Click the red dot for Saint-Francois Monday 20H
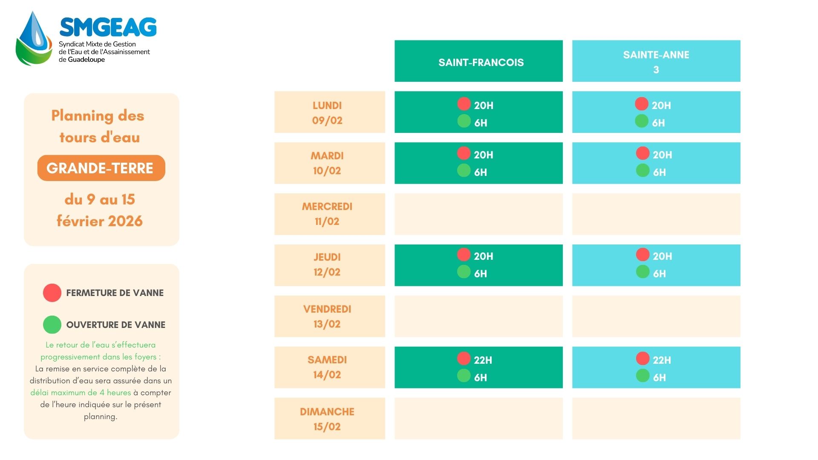This screenshot has width=818, height=460. tap(464, 103)
